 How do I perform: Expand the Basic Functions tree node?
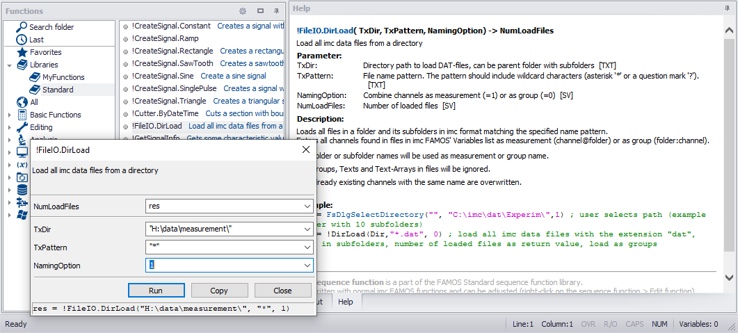coord(9,115)
